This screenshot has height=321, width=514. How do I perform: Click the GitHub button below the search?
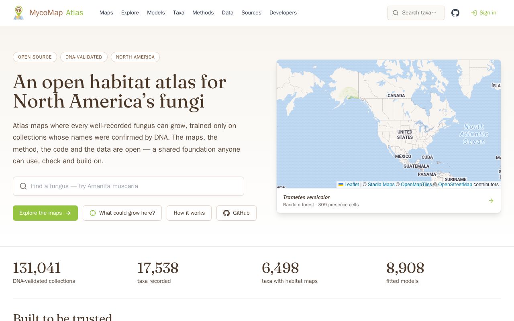coord(237,213)
